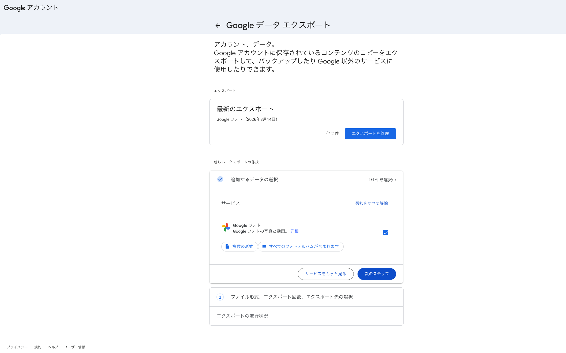The height and width of the screenshot is (353, 566).
Task: Uncheck the Google フォト checkbox
Action: coord(385,232)
